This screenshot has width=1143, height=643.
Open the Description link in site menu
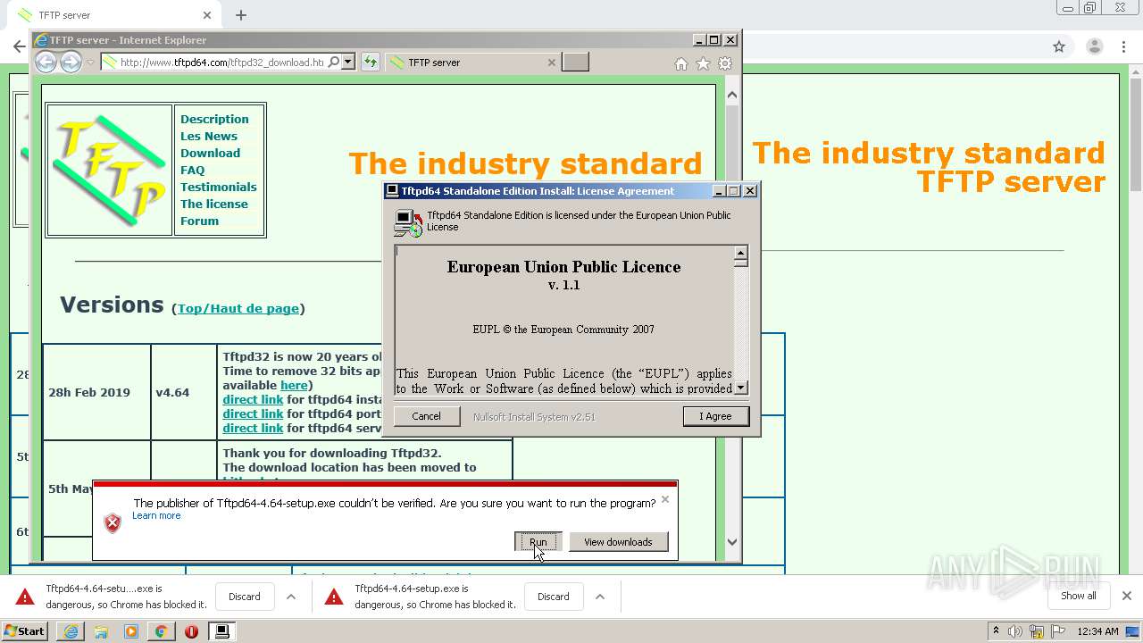(x=214, y=119)
